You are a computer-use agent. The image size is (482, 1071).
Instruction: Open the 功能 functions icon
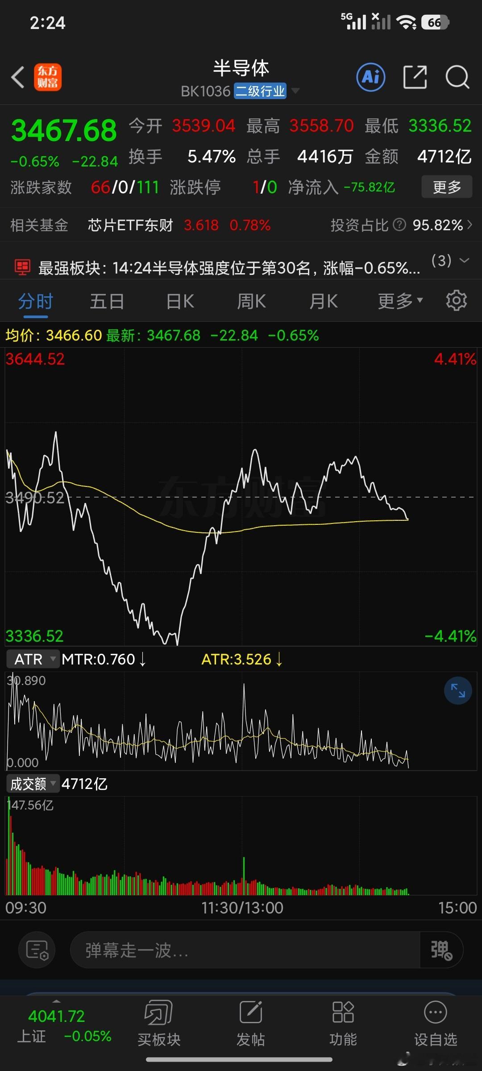point(343,1012)
